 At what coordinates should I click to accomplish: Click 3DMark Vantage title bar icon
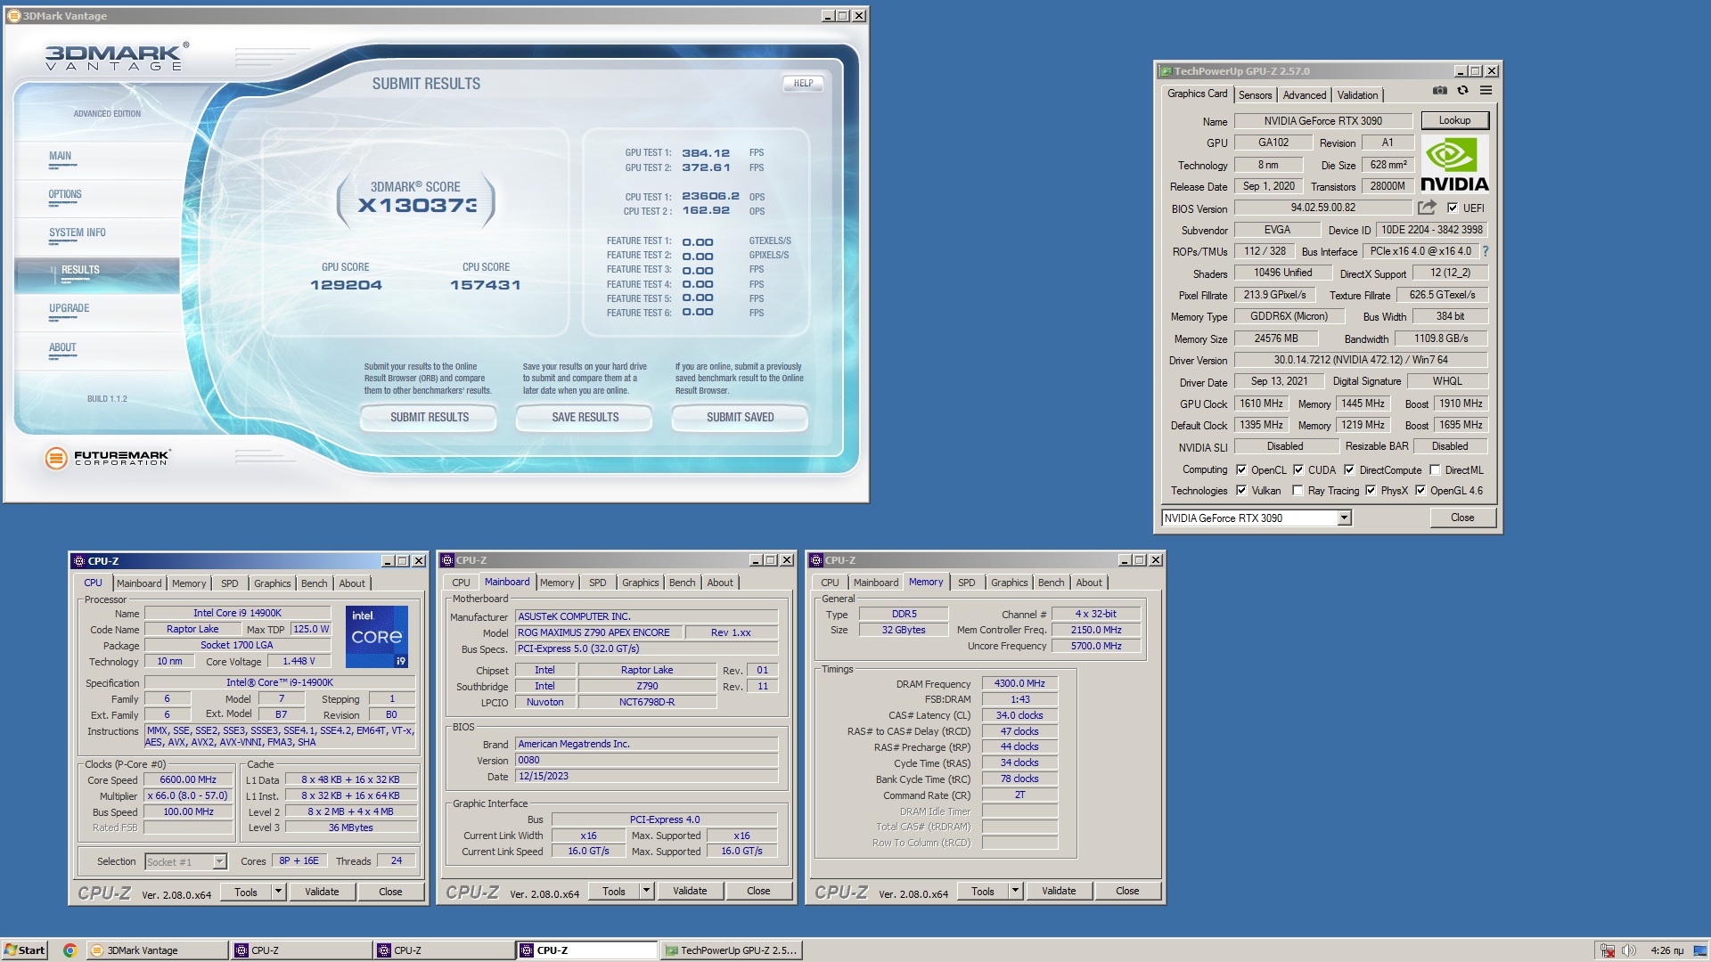tap(13, 16)
